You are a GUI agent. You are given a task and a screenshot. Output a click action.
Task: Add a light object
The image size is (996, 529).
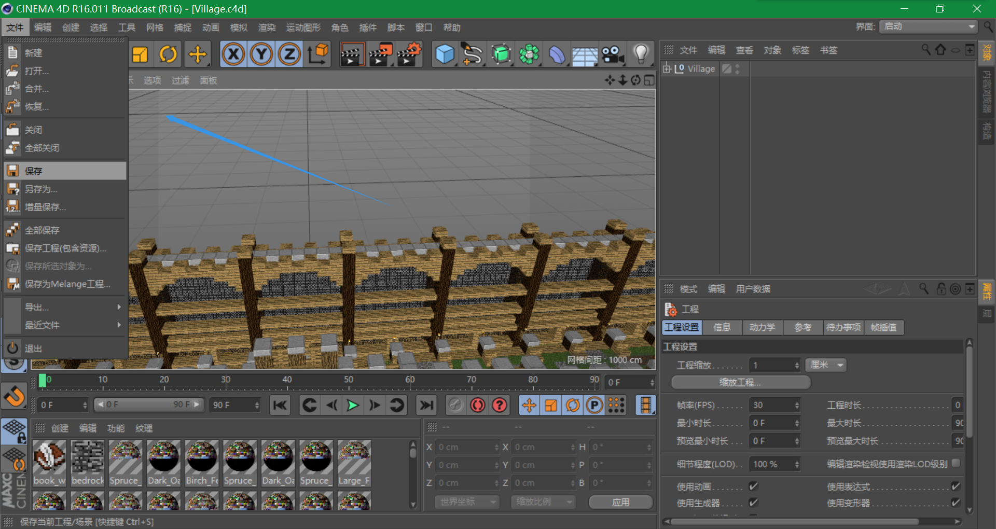coord(641,54)
